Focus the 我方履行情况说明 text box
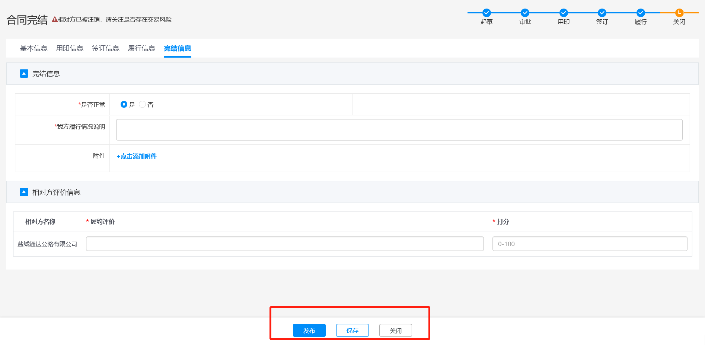 coord(399,130)
